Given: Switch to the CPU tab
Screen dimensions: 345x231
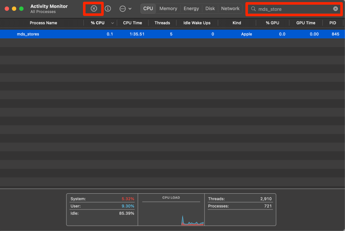Looking at the screenshot, I should click(148, 9).
